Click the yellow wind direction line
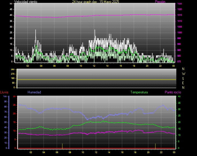 96,80
